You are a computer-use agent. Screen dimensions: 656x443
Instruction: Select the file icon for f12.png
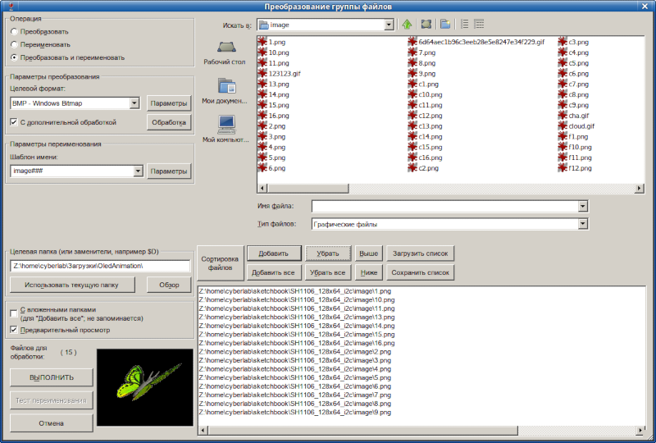coord(563,168)
